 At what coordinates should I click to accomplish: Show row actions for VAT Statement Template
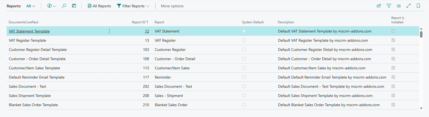[x=109, y=31]
